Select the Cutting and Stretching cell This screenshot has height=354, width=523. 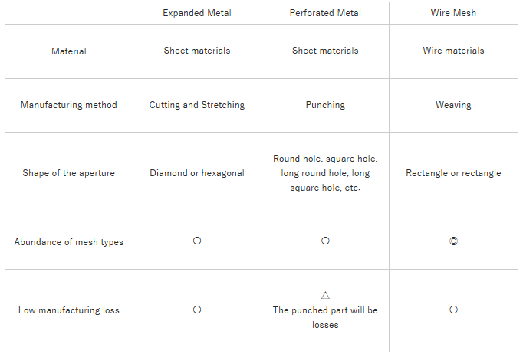click(x=197, y=105)
